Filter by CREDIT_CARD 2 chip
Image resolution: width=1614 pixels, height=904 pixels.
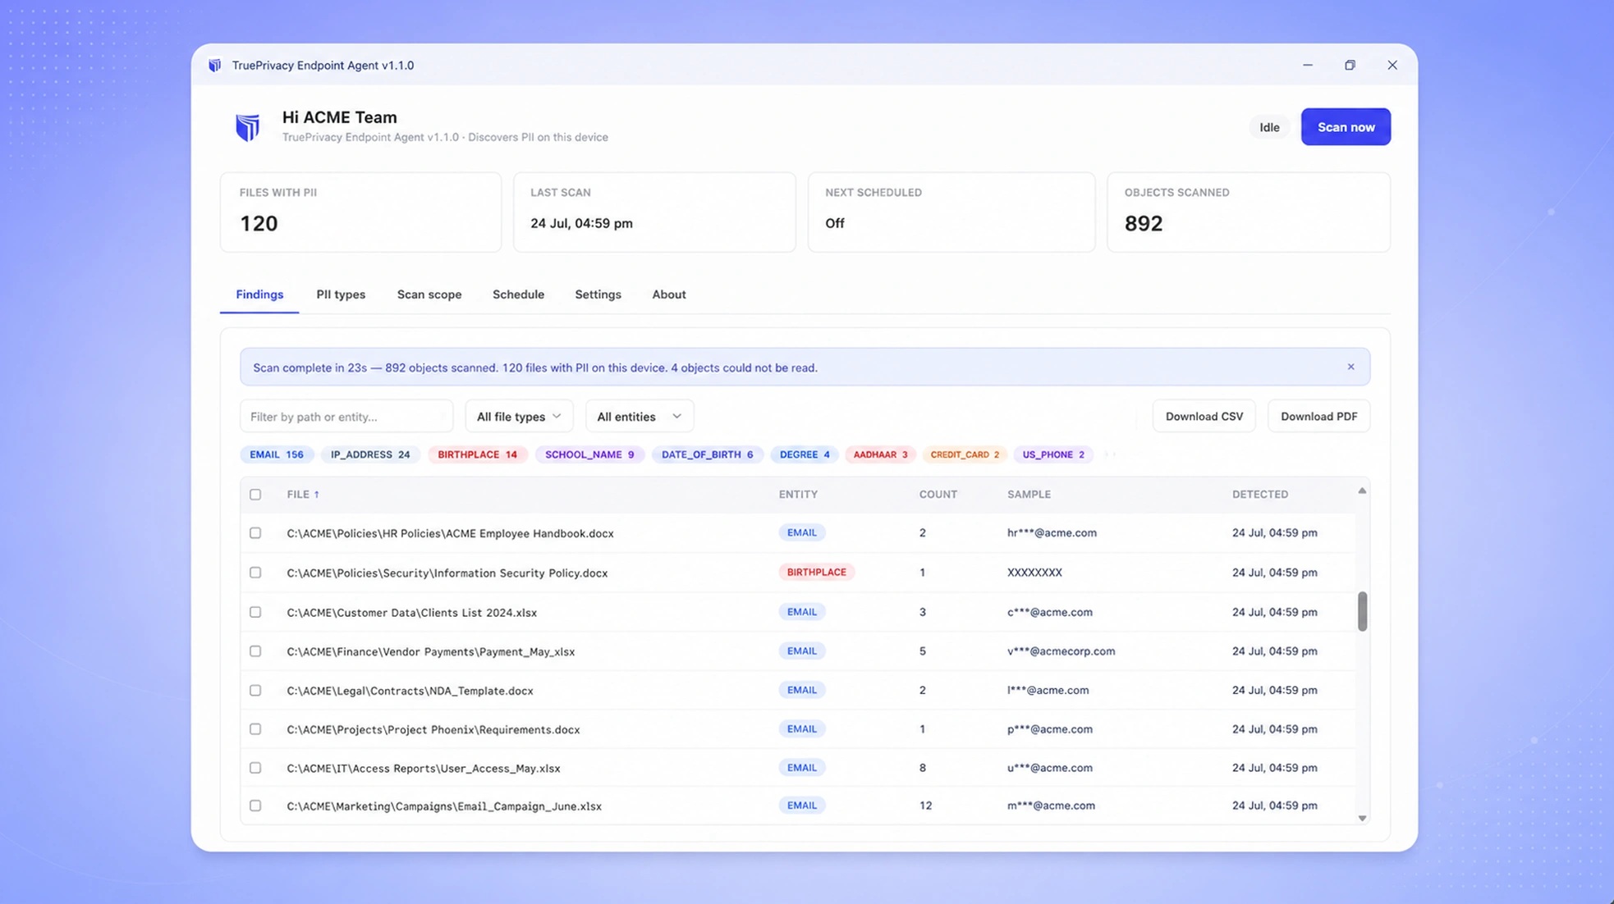point(965,454)
